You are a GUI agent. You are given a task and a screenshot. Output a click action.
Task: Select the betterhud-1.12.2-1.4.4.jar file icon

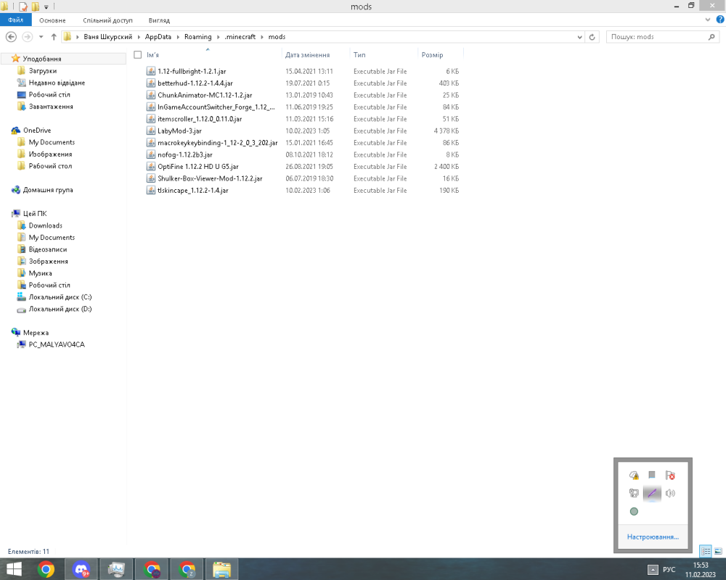pyautogui.click(x=151, y=83)
